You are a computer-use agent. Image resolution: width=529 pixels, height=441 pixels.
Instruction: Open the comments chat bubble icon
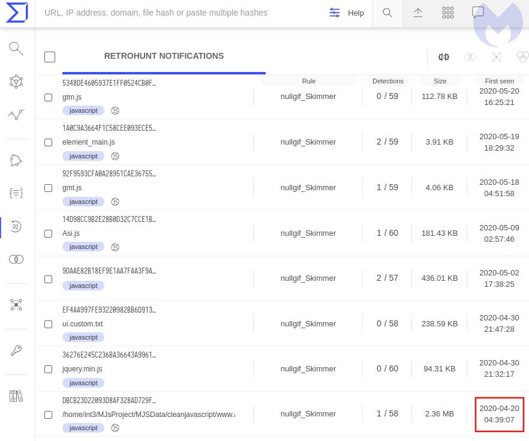(x=477, y=13)
